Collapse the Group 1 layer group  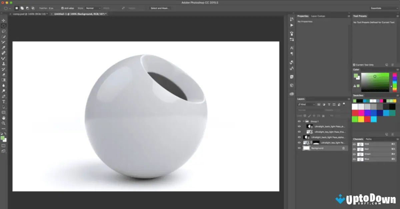[x=304, y=121]
